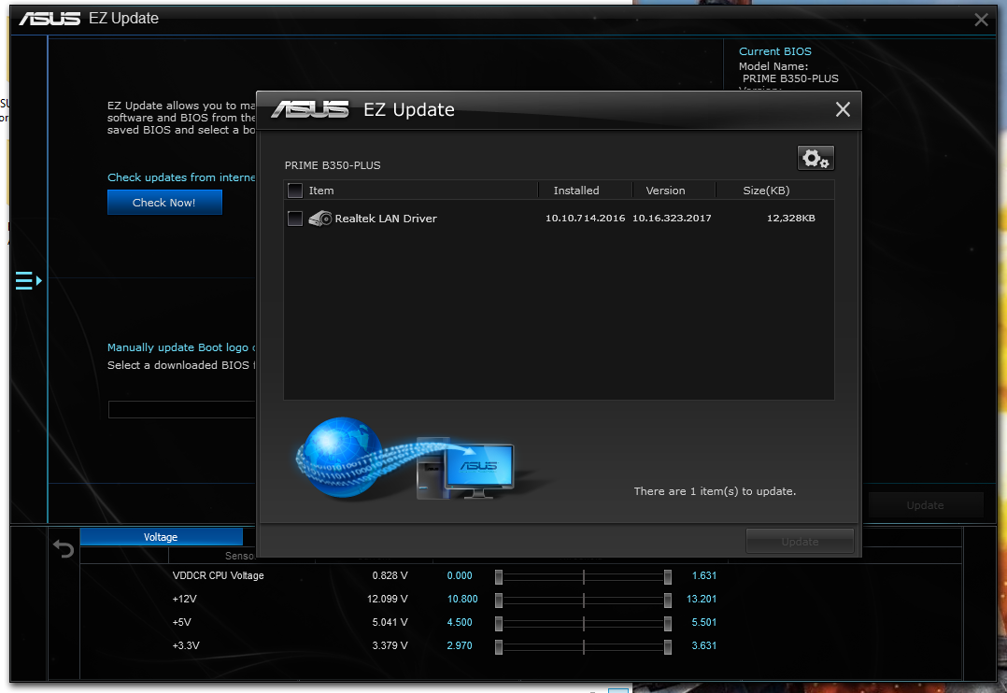This screenshot has height=693, width=1007.
Task: Click the +3.3V sensor label
Action: [x=186, y=645]
